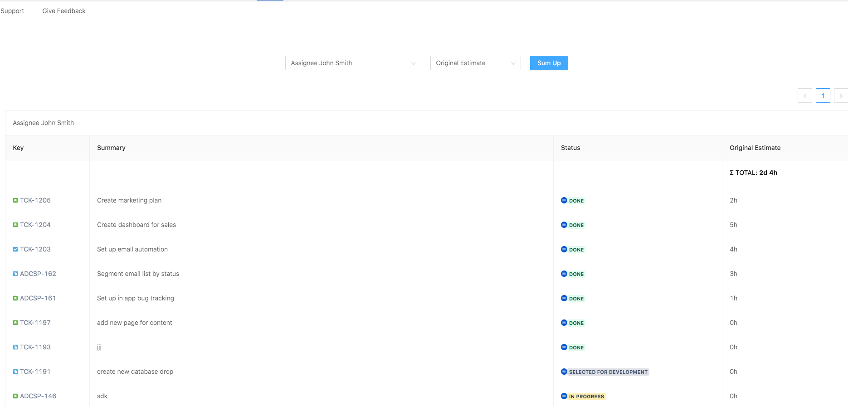Click summary 'Create marketing plan'
The height and width of the screenshot is (406, 848).
pos(129,200)
